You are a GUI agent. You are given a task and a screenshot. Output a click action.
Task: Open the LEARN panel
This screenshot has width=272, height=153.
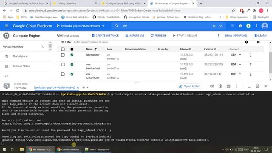click(x=260, y=36)
